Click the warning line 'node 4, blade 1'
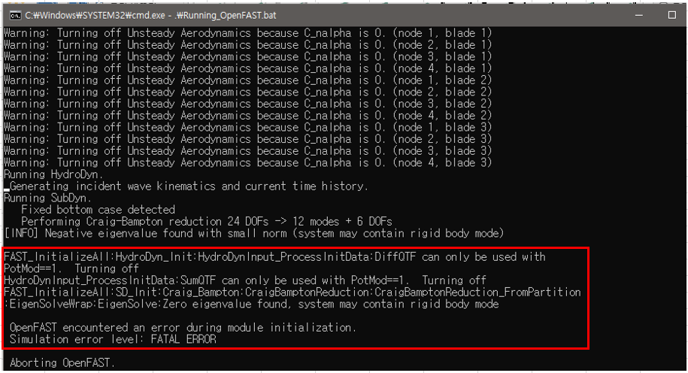 point(248,68)
